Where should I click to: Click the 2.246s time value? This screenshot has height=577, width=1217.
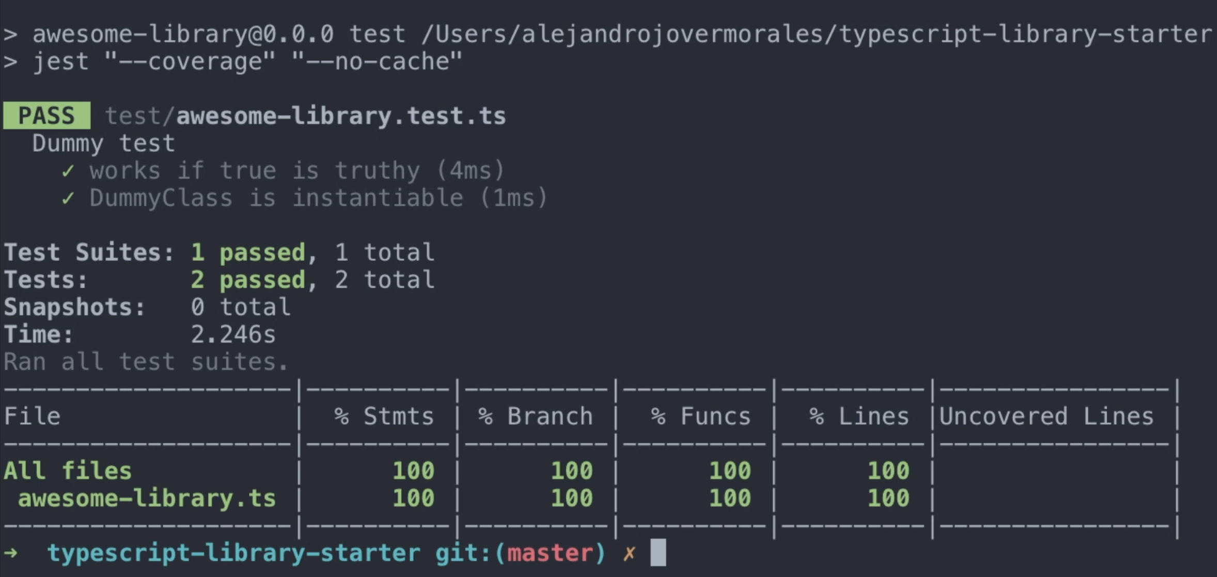pyautogui.click(x=233, y=334)
